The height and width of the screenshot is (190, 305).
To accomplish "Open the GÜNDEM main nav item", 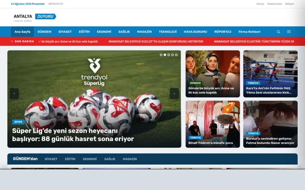I will click(x=44, y=32).
